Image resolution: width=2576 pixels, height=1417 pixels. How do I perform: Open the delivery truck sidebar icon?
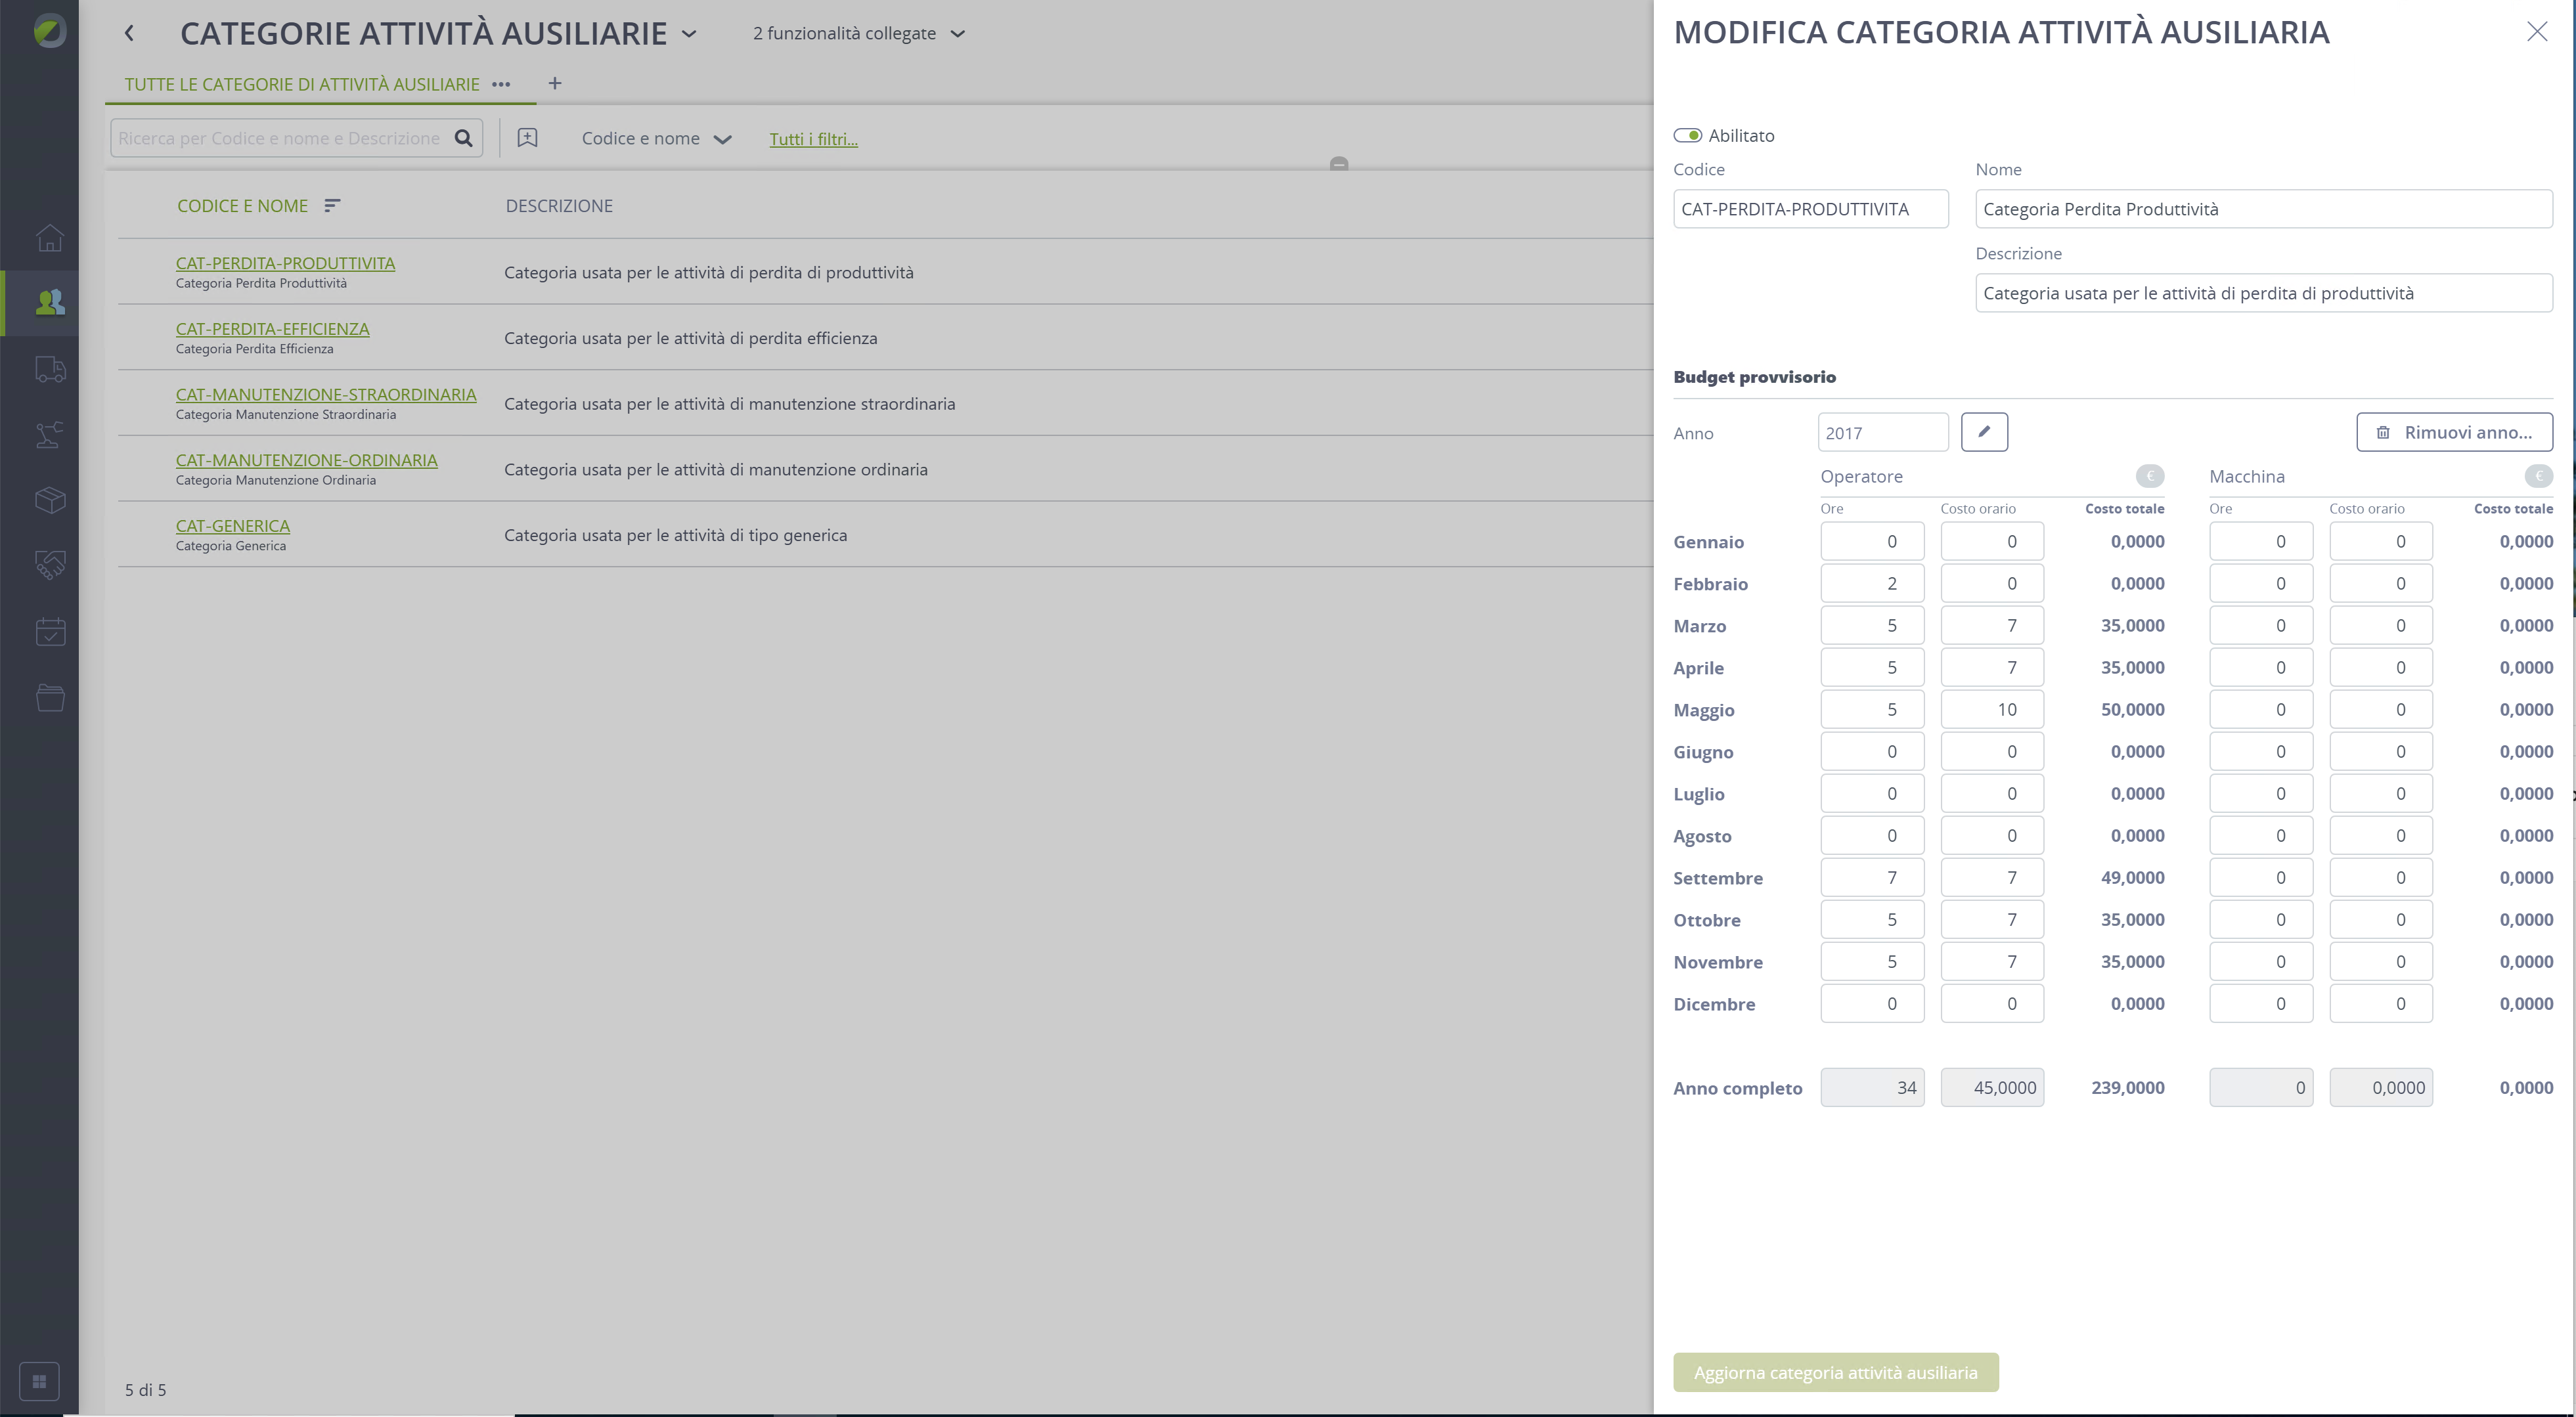50,369
